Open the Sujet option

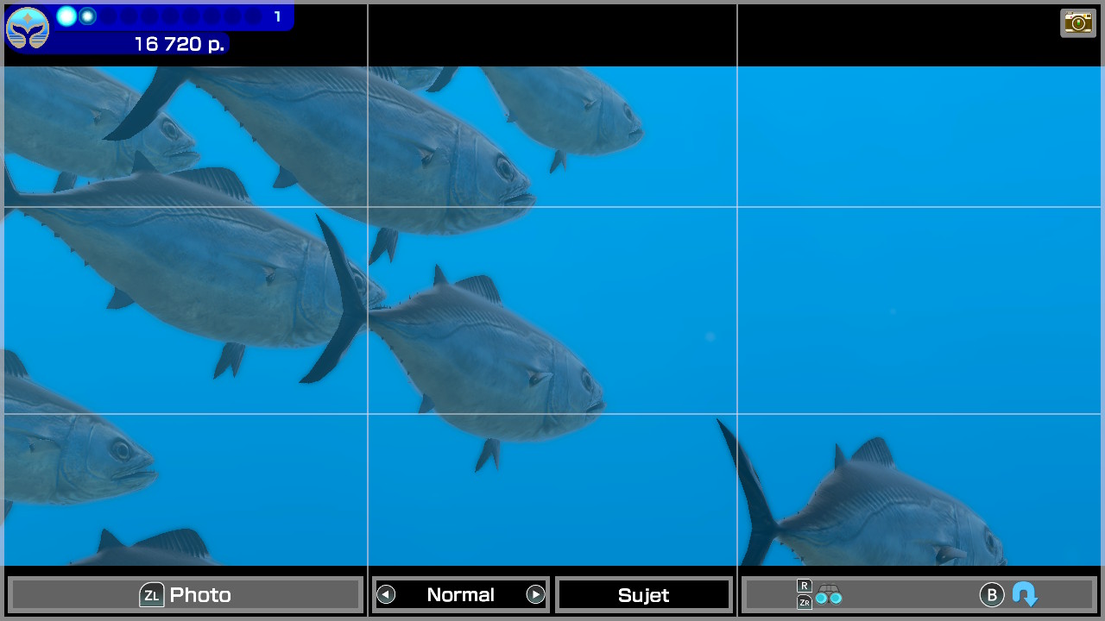pos(643,595)
